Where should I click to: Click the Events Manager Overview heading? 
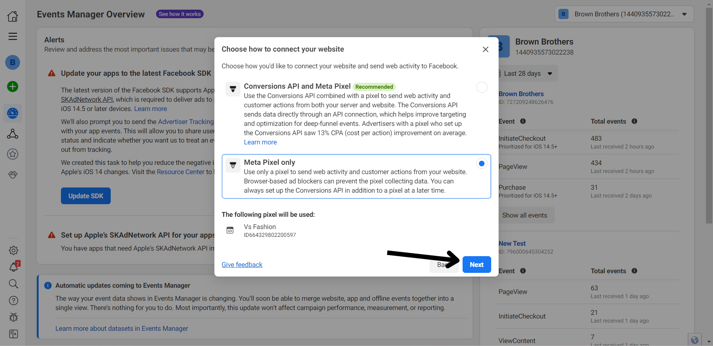point(91,14)
